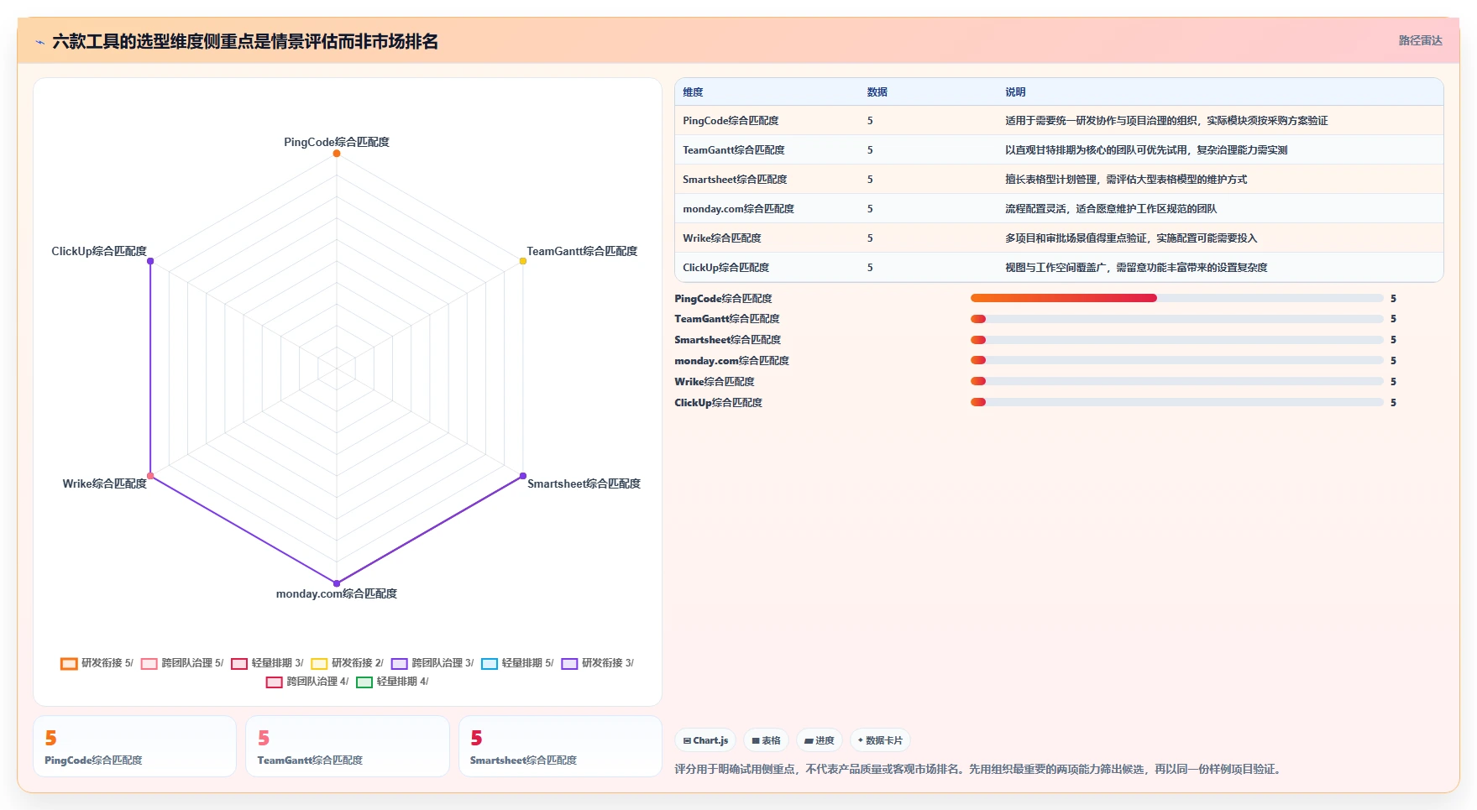Toggle legend item 轻量排期 3/
The height and width of the screenshot is (810, 1477).
click(267, 663)
